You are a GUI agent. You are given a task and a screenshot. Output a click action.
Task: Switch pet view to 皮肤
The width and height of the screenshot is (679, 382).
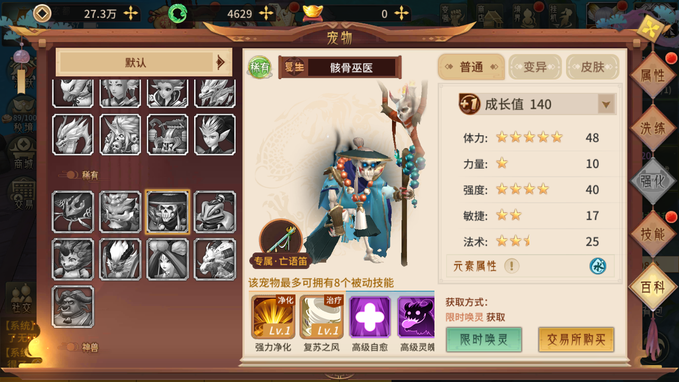[593, 67]
